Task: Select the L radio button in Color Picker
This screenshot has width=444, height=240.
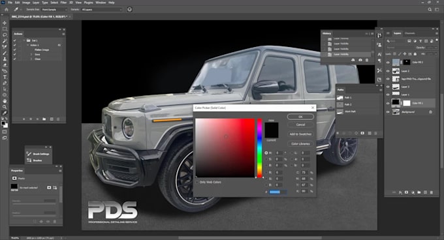Action: [x=292, y=153]
